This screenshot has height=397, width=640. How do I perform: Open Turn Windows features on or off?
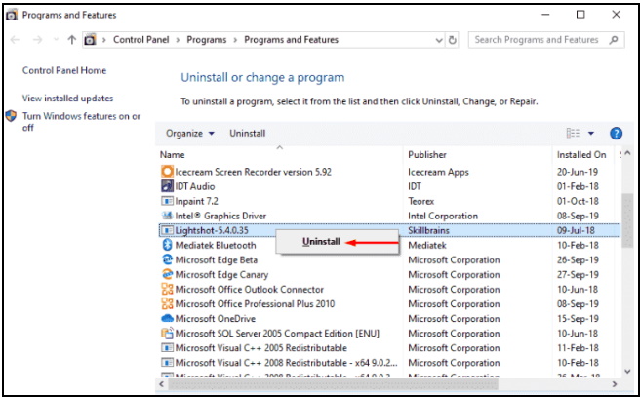click(x=81, y=122)
